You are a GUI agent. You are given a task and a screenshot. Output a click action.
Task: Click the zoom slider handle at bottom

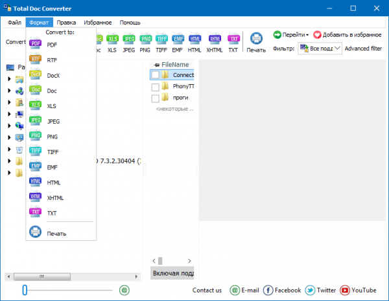(x=25, y=290)
